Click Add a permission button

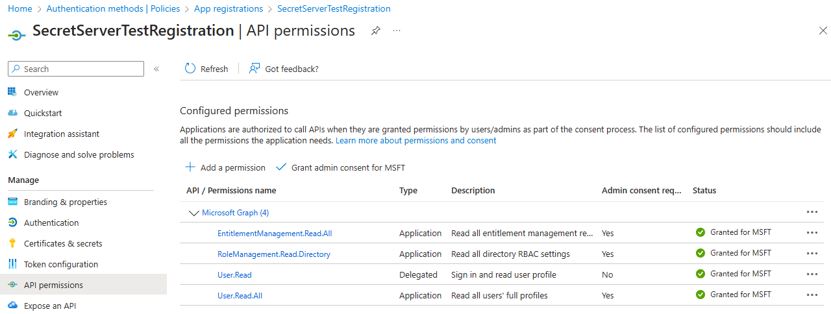click(x=225, y=167)
